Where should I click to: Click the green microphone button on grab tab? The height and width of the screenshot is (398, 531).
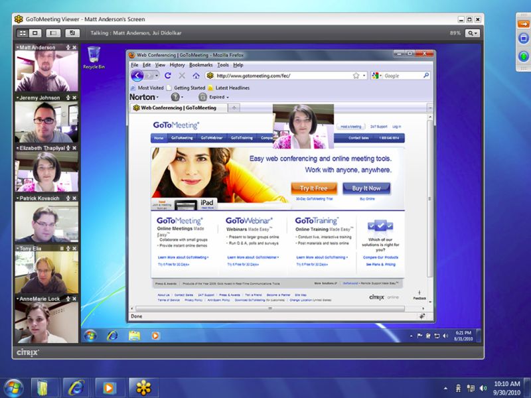524,56
